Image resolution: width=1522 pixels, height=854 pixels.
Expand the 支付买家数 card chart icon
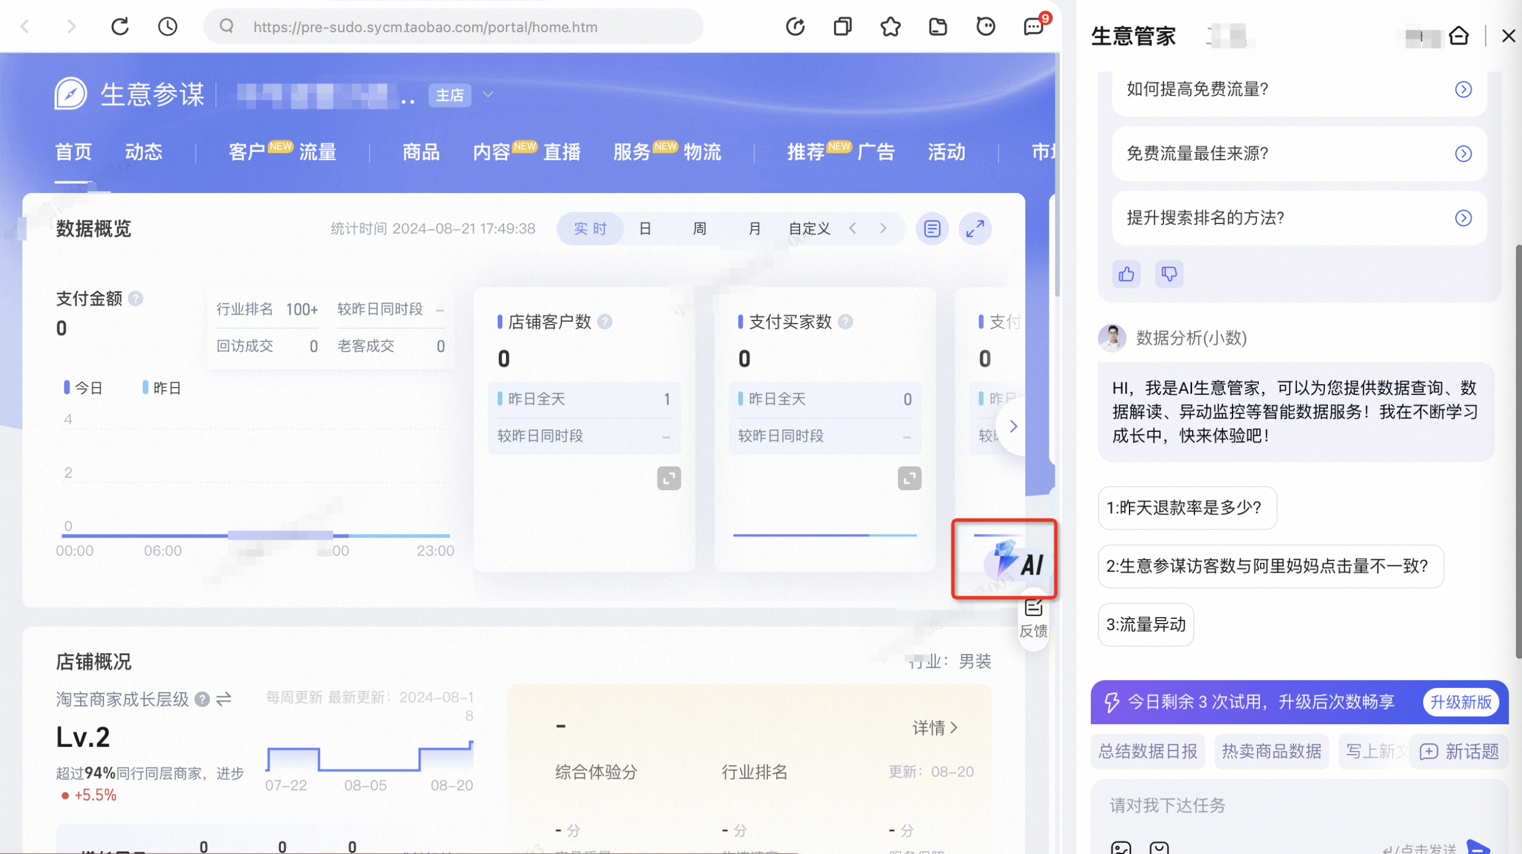pyautogui.click(x=910, y=478)
